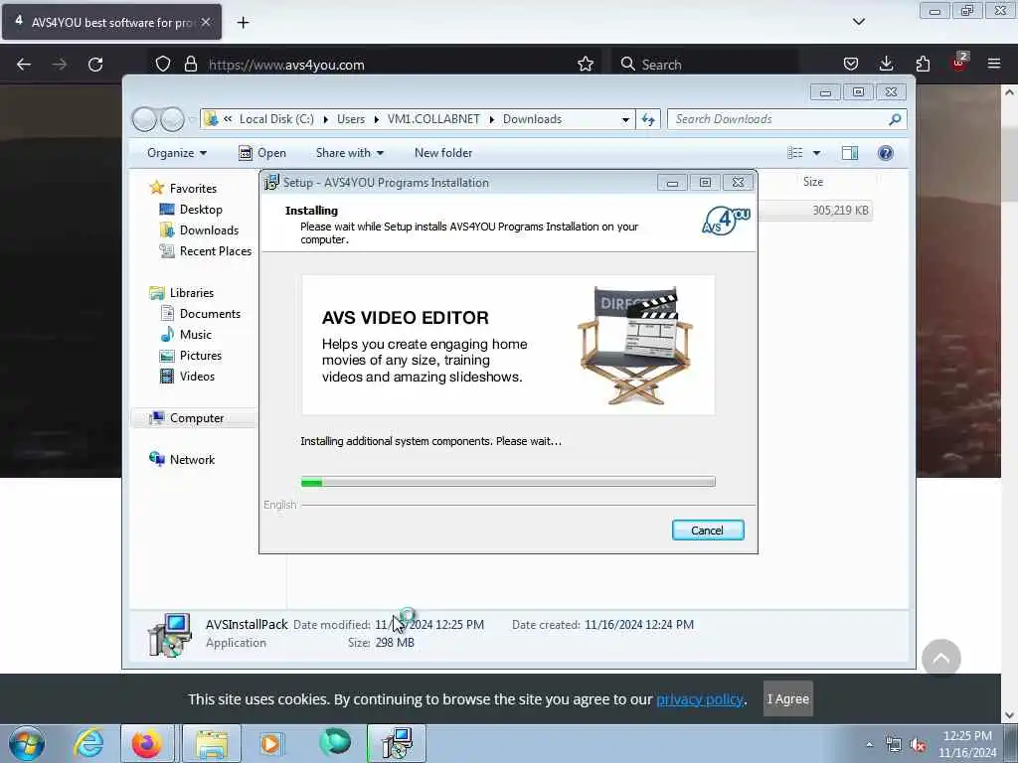Open a new Firefox tab

pos(243,23)
